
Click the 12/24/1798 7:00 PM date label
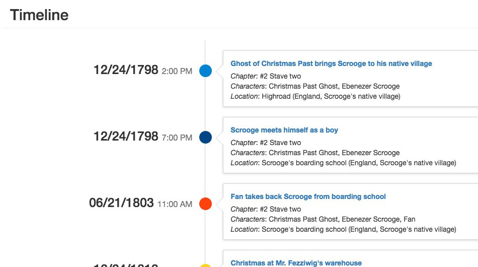pos(143,137)
